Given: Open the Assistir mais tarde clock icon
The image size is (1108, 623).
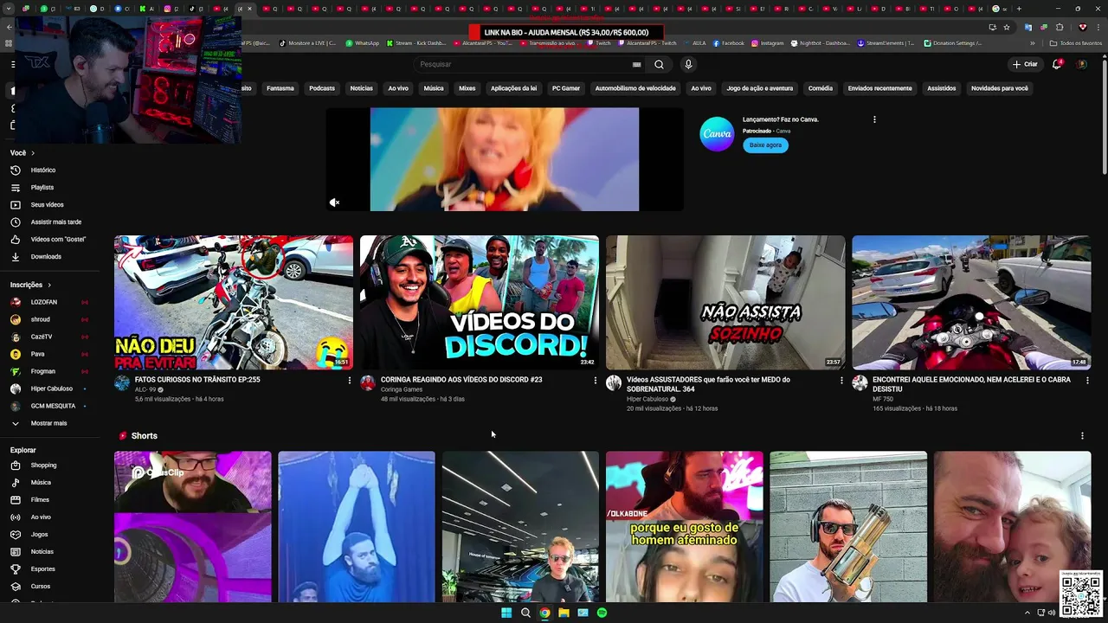Looking at the screenshot, I should (x=15, y=222).
